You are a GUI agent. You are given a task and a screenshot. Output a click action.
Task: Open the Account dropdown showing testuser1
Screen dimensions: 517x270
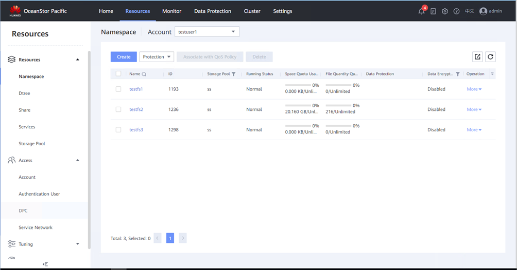click(207, 32)
